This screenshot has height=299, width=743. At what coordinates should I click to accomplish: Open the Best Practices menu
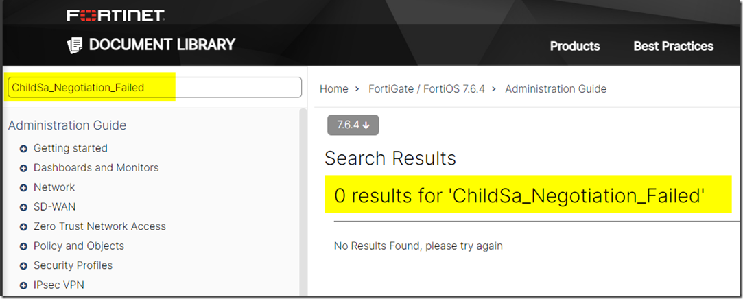click(x=673, y=47)
